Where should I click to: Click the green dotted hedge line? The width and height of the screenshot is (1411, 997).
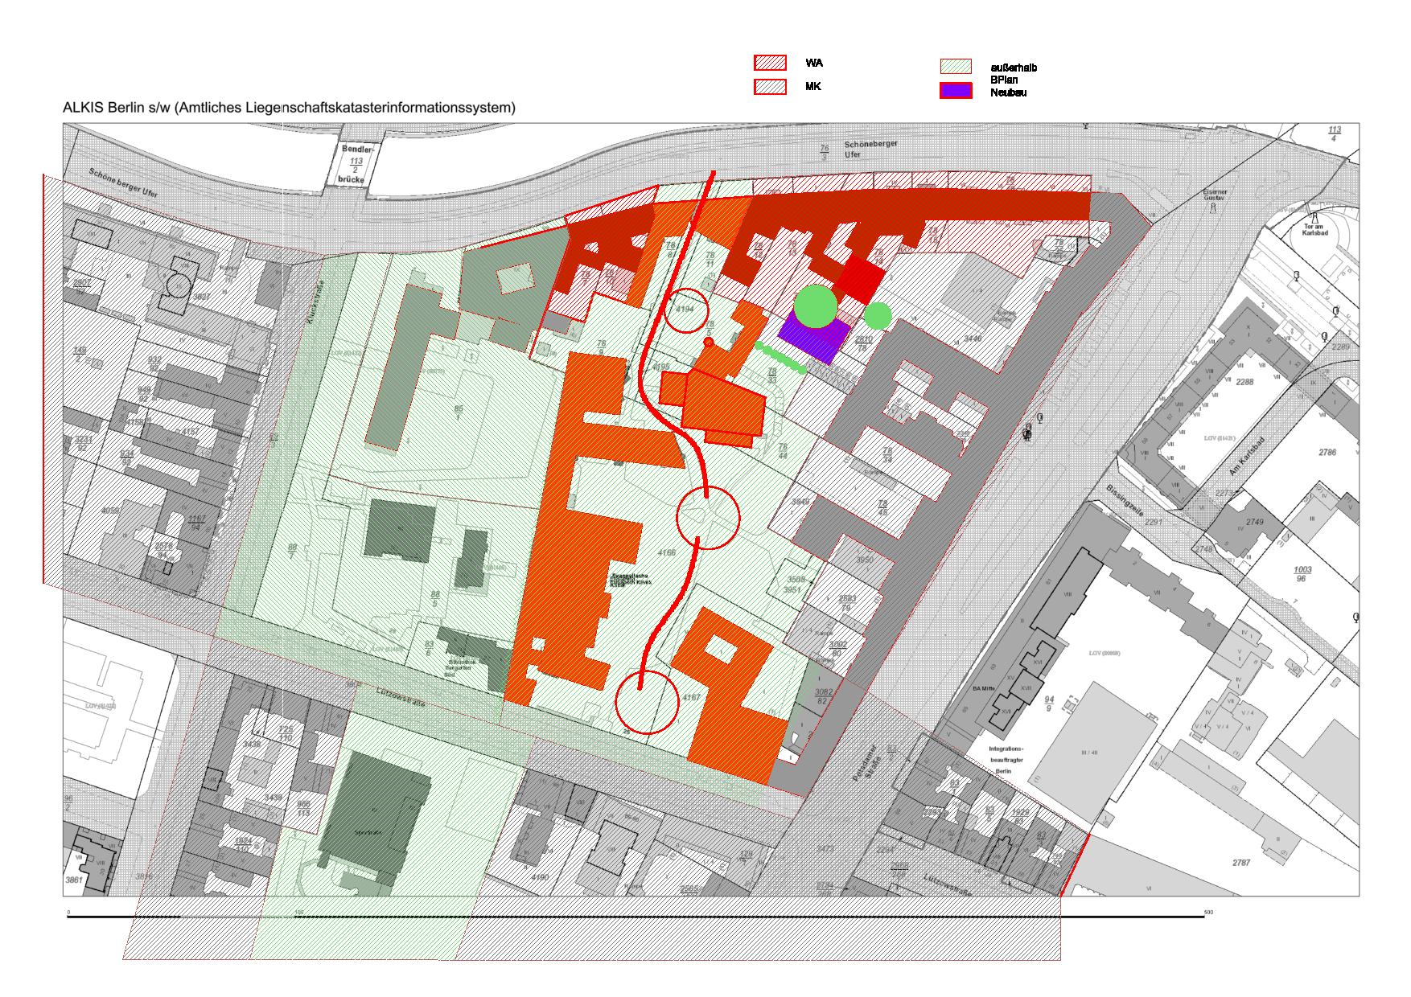coord(780,357)
